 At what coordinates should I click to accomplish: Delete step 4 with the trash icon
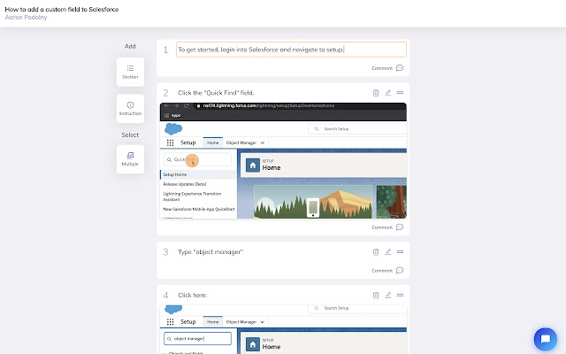[x=376, y=295]
